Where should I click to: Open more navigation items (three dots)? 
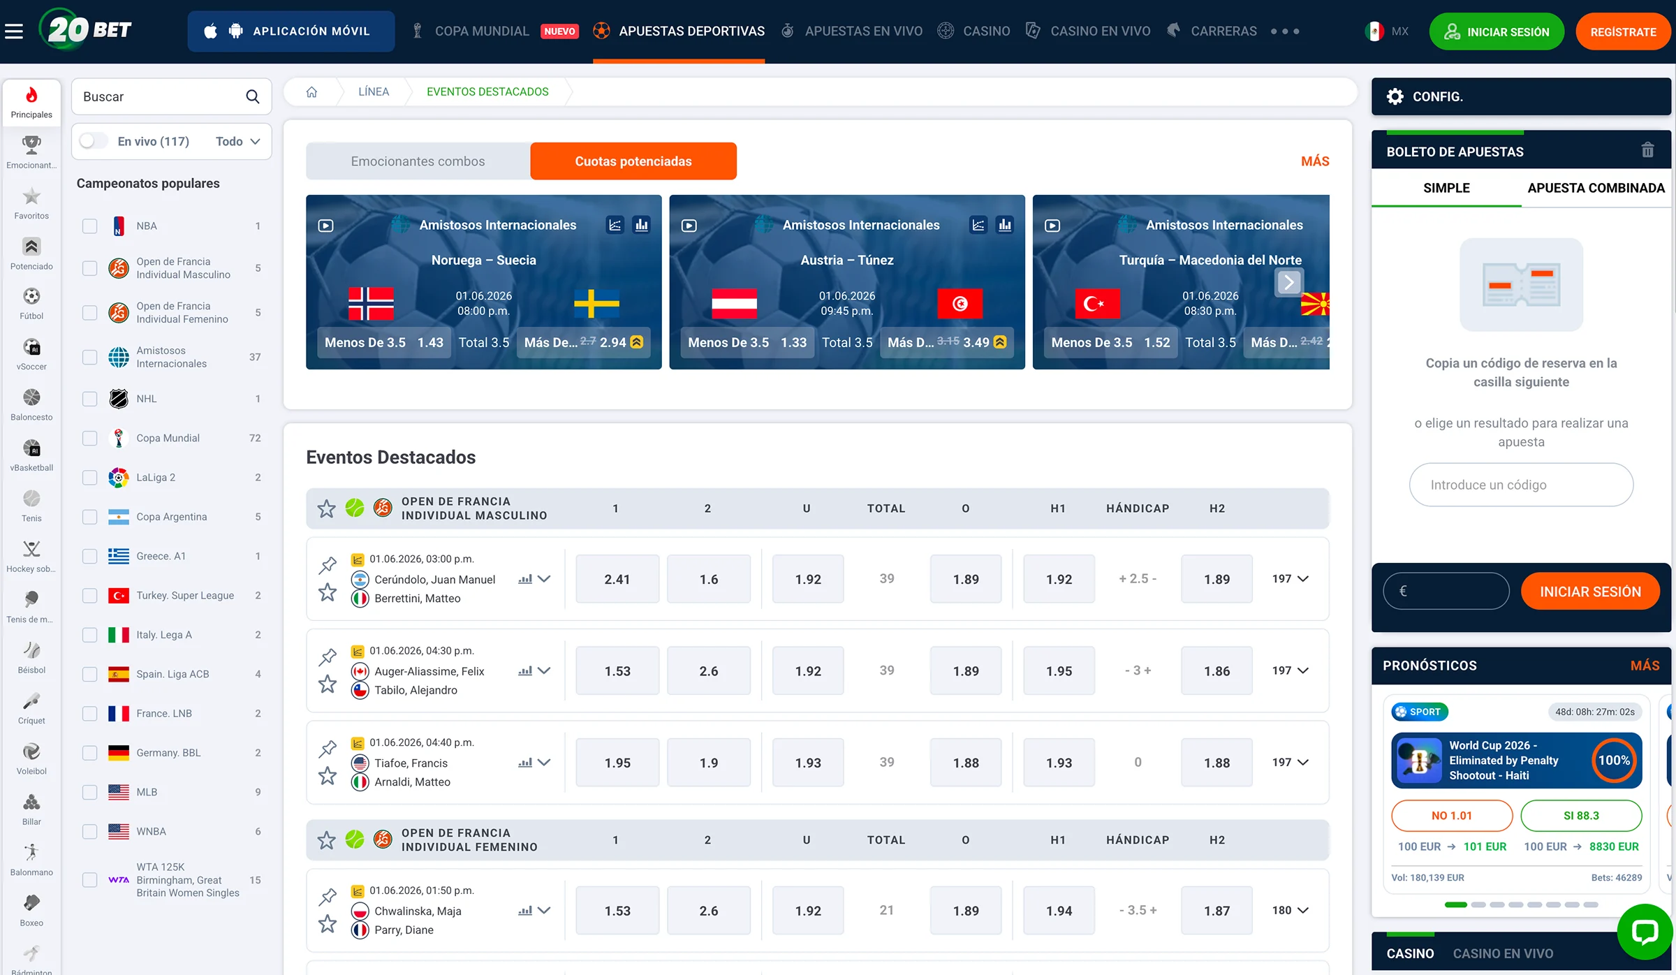(x=1285, y=31)
